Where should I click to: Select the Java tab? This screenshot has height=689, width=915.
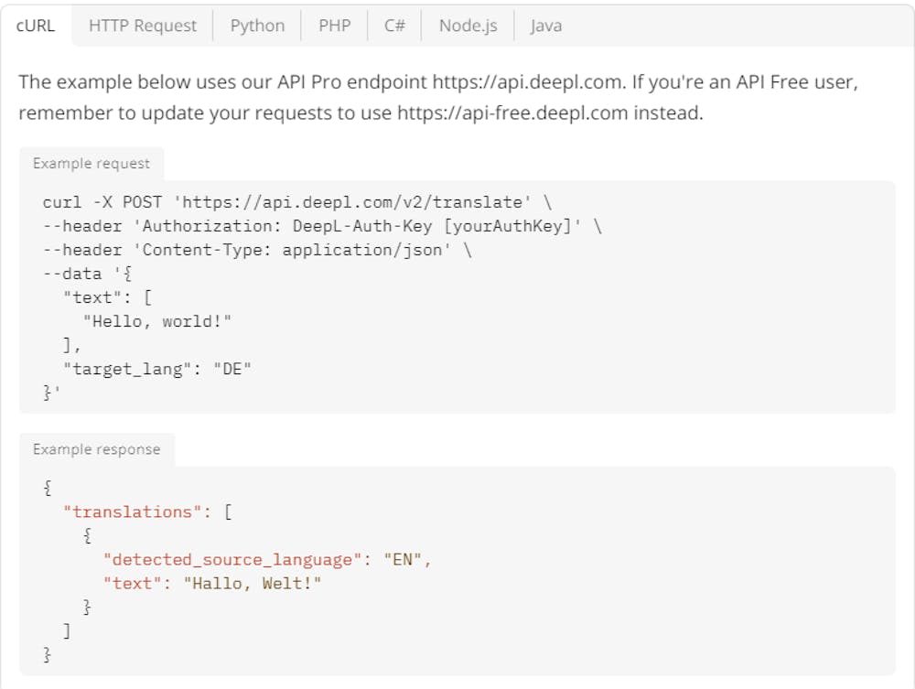click(x=545, y=26)
